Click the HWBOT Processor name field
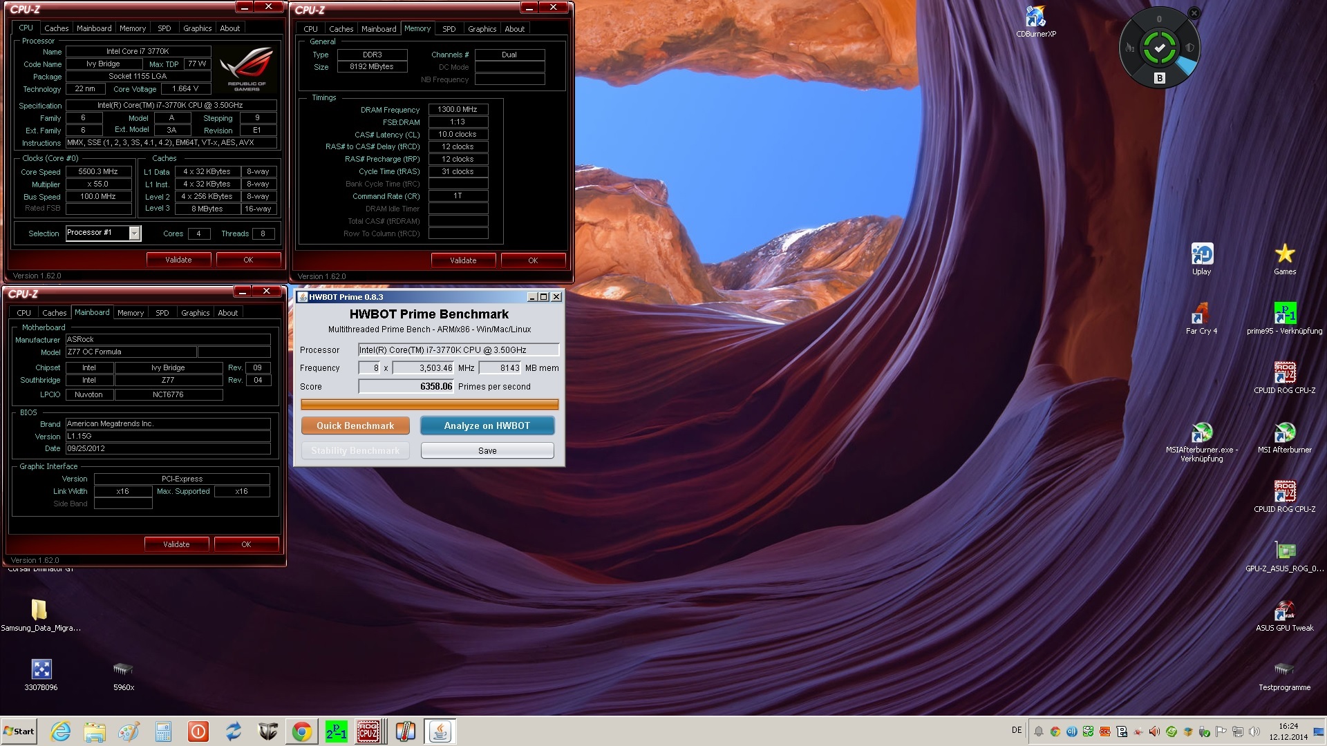The height and width of the screenshot is (746, 1327). click(458, 350)
